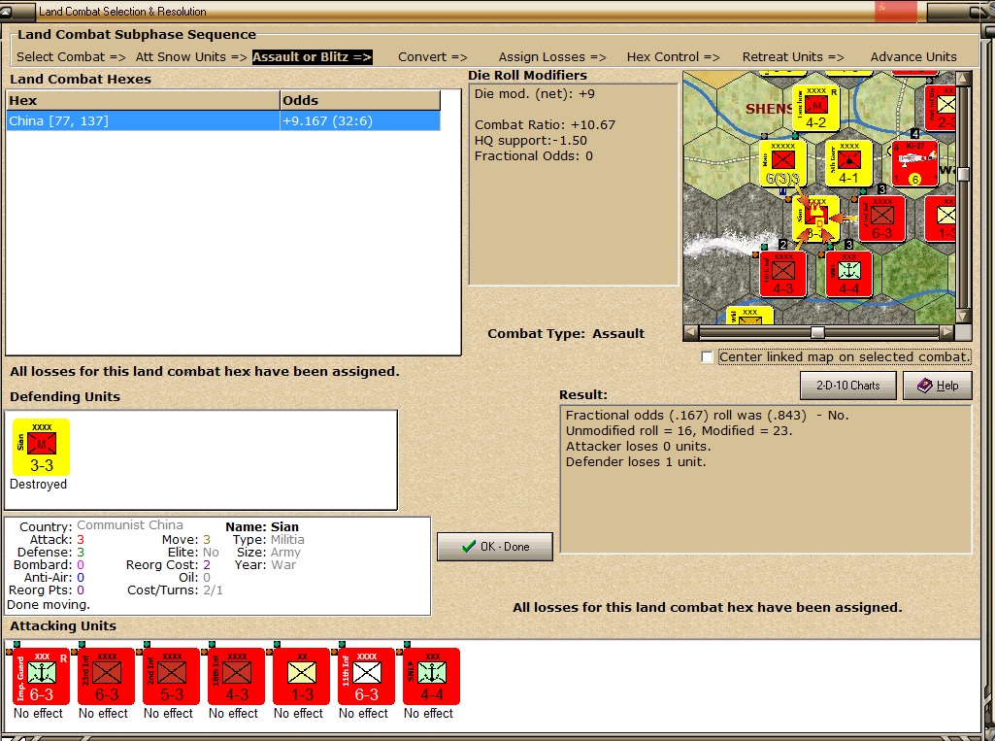Viewport: 995px width, 741px height.
Task: Click the Advance Units subphase label
Action: point(913,56)
